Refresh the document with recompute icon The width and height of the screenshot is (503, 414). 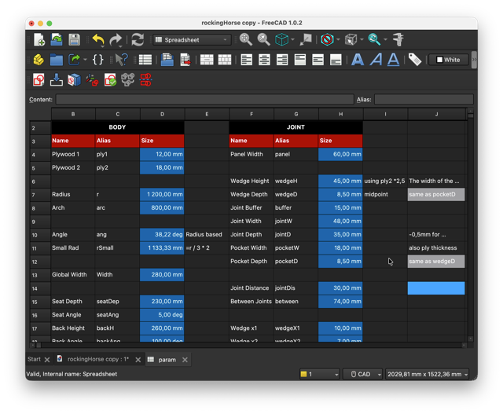pyautogui.click(x=138, y=39)
